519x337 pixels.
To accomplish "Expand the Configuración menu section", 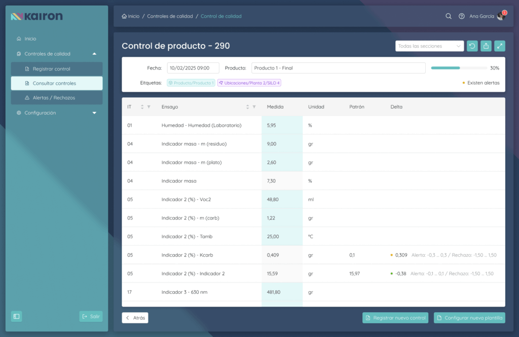I will [94, 113].
